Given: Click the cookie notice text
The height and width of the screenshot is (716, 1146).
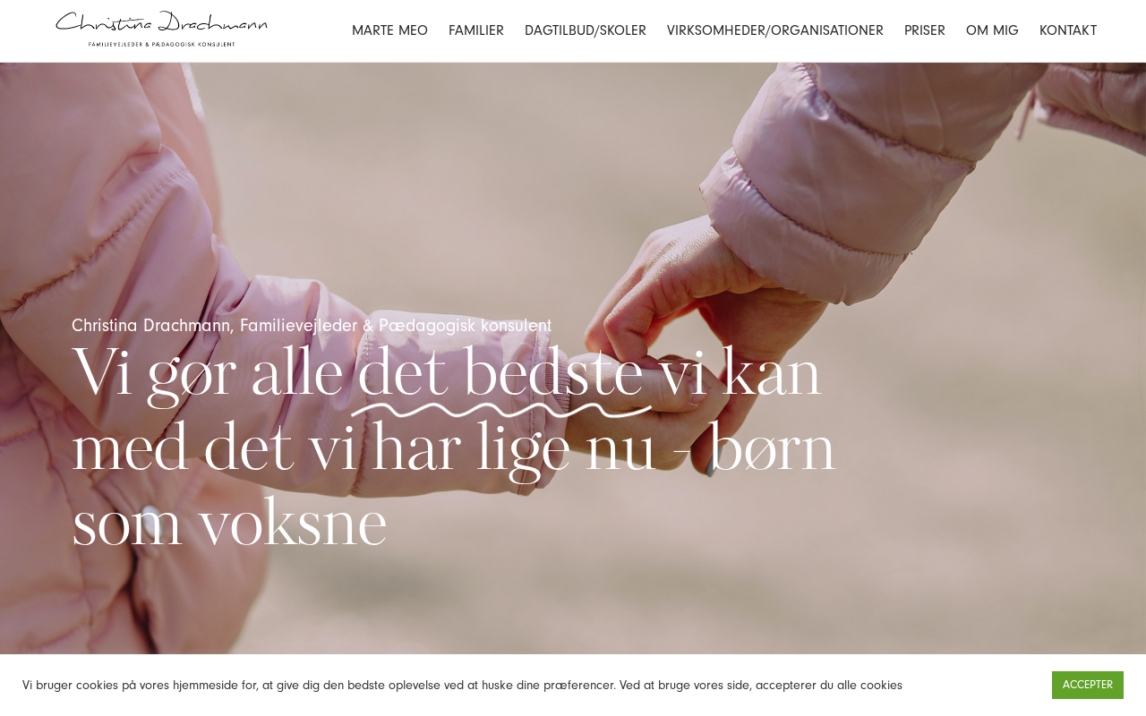Looking at the screenshot, I should click(462, 685).
